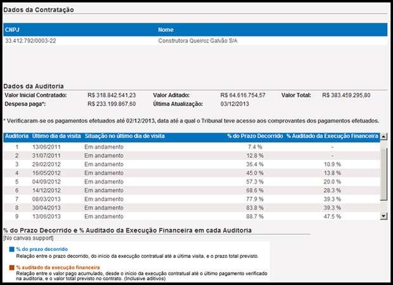393x285 pixels.
Task: Click company name Construtora Queiroz Galvão S/A
Action: (x=202, y=41)
